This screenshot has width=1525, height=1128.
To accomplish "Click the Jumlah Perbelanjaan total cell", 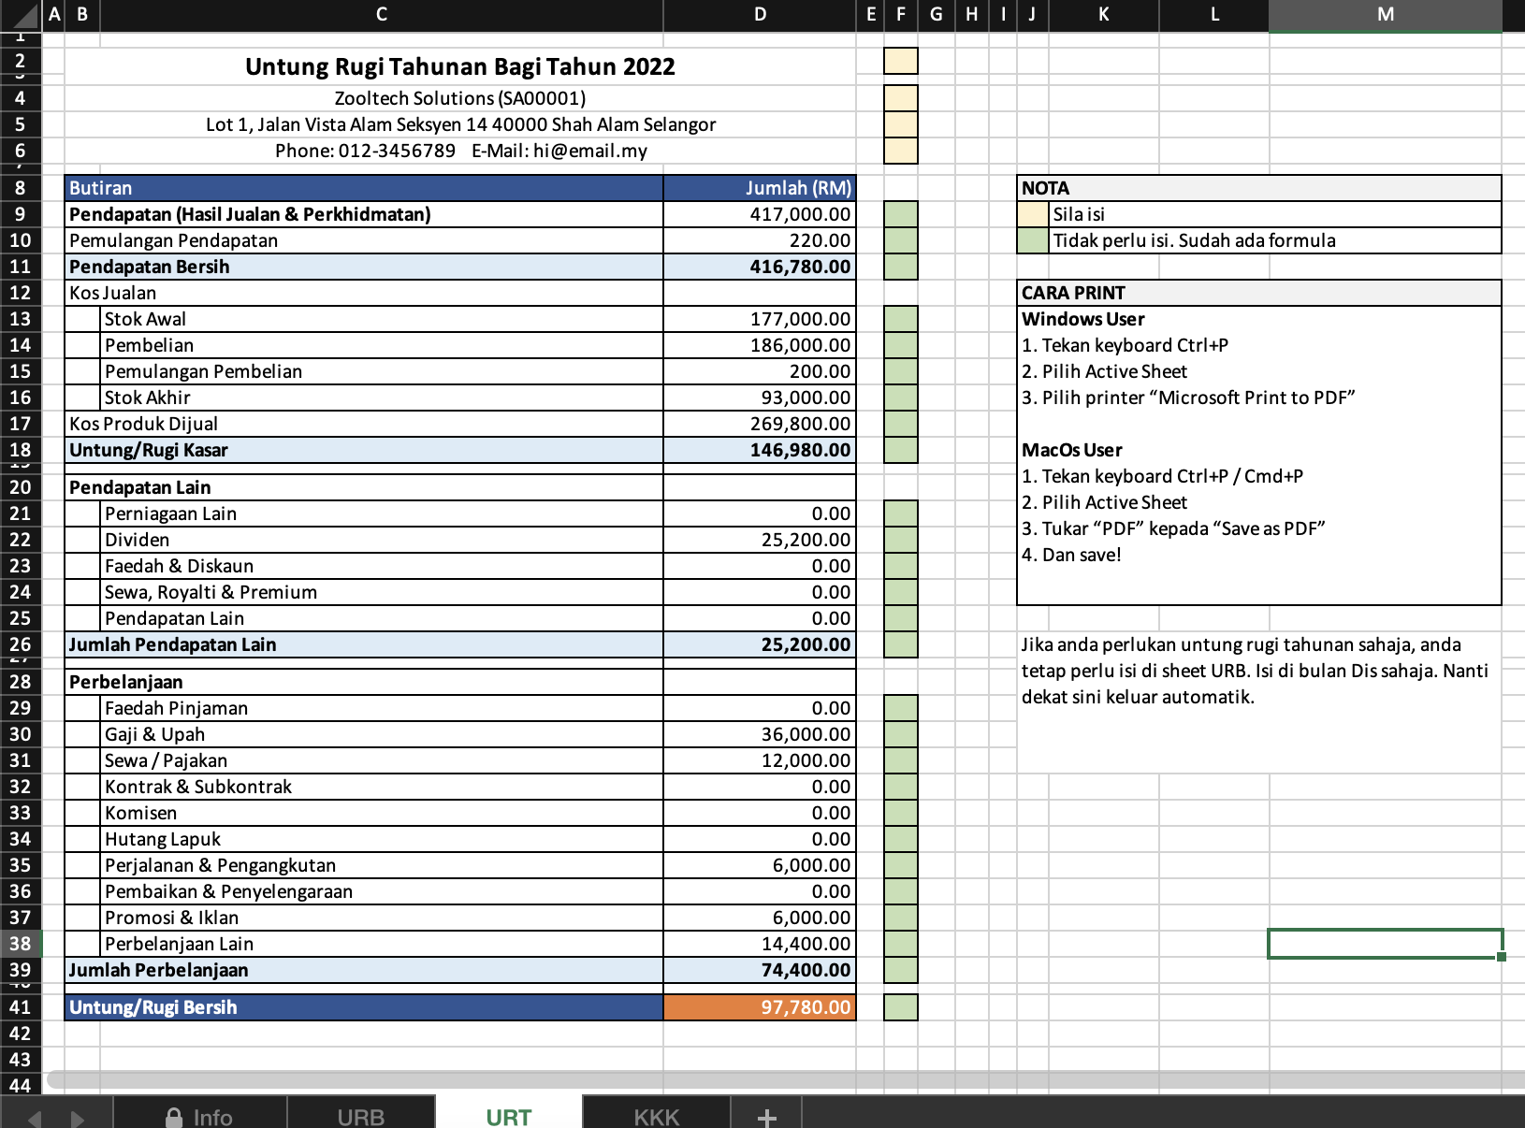I will tap(760, 970).
